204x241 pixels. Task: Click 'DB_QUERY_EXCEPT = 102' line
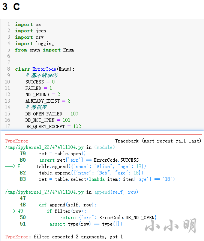[x=53, y=126]
